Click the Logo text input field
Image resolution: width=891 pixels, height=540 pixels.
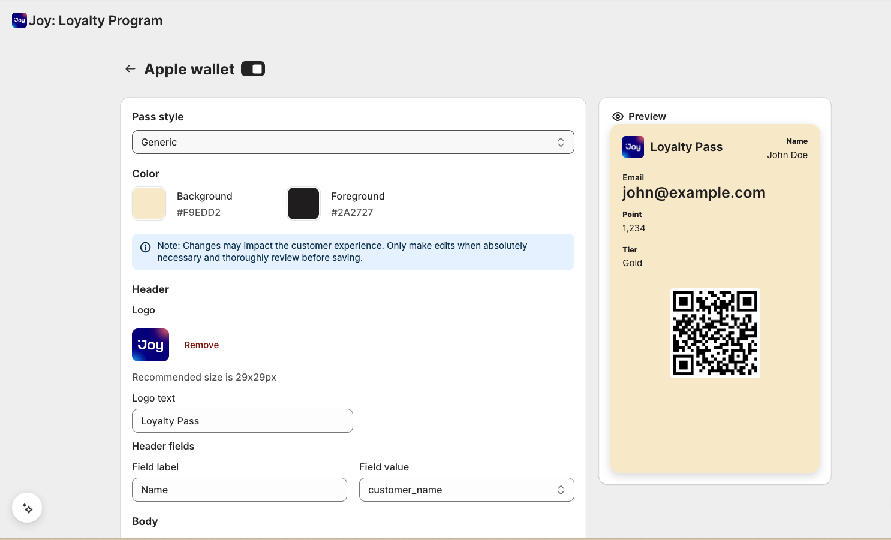tap(242, 421)
